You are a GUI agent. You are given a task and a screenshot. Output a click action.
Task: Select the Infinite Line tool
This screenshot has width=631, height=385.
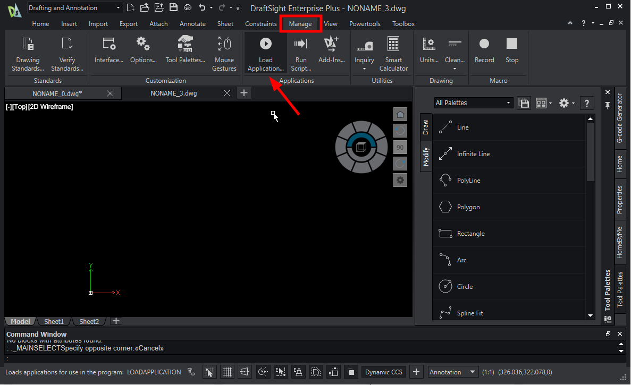(509, 154)
